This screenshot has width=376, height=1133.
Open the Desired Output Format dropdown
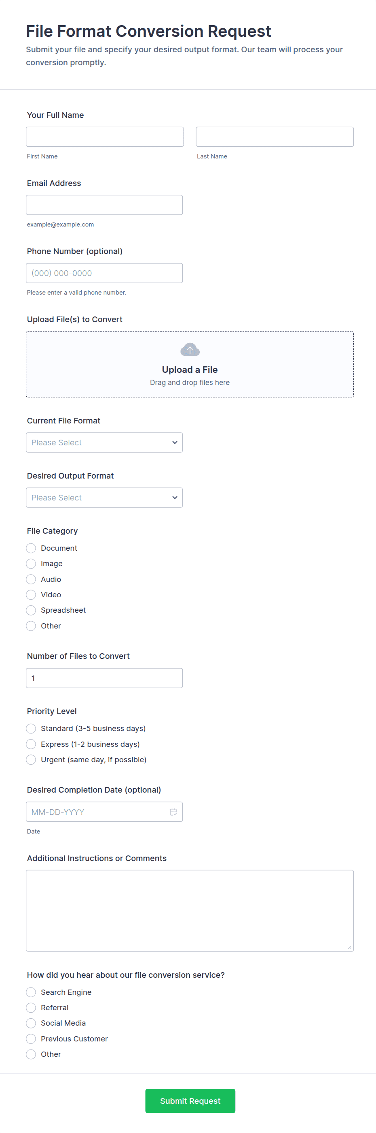coord(104,498)
